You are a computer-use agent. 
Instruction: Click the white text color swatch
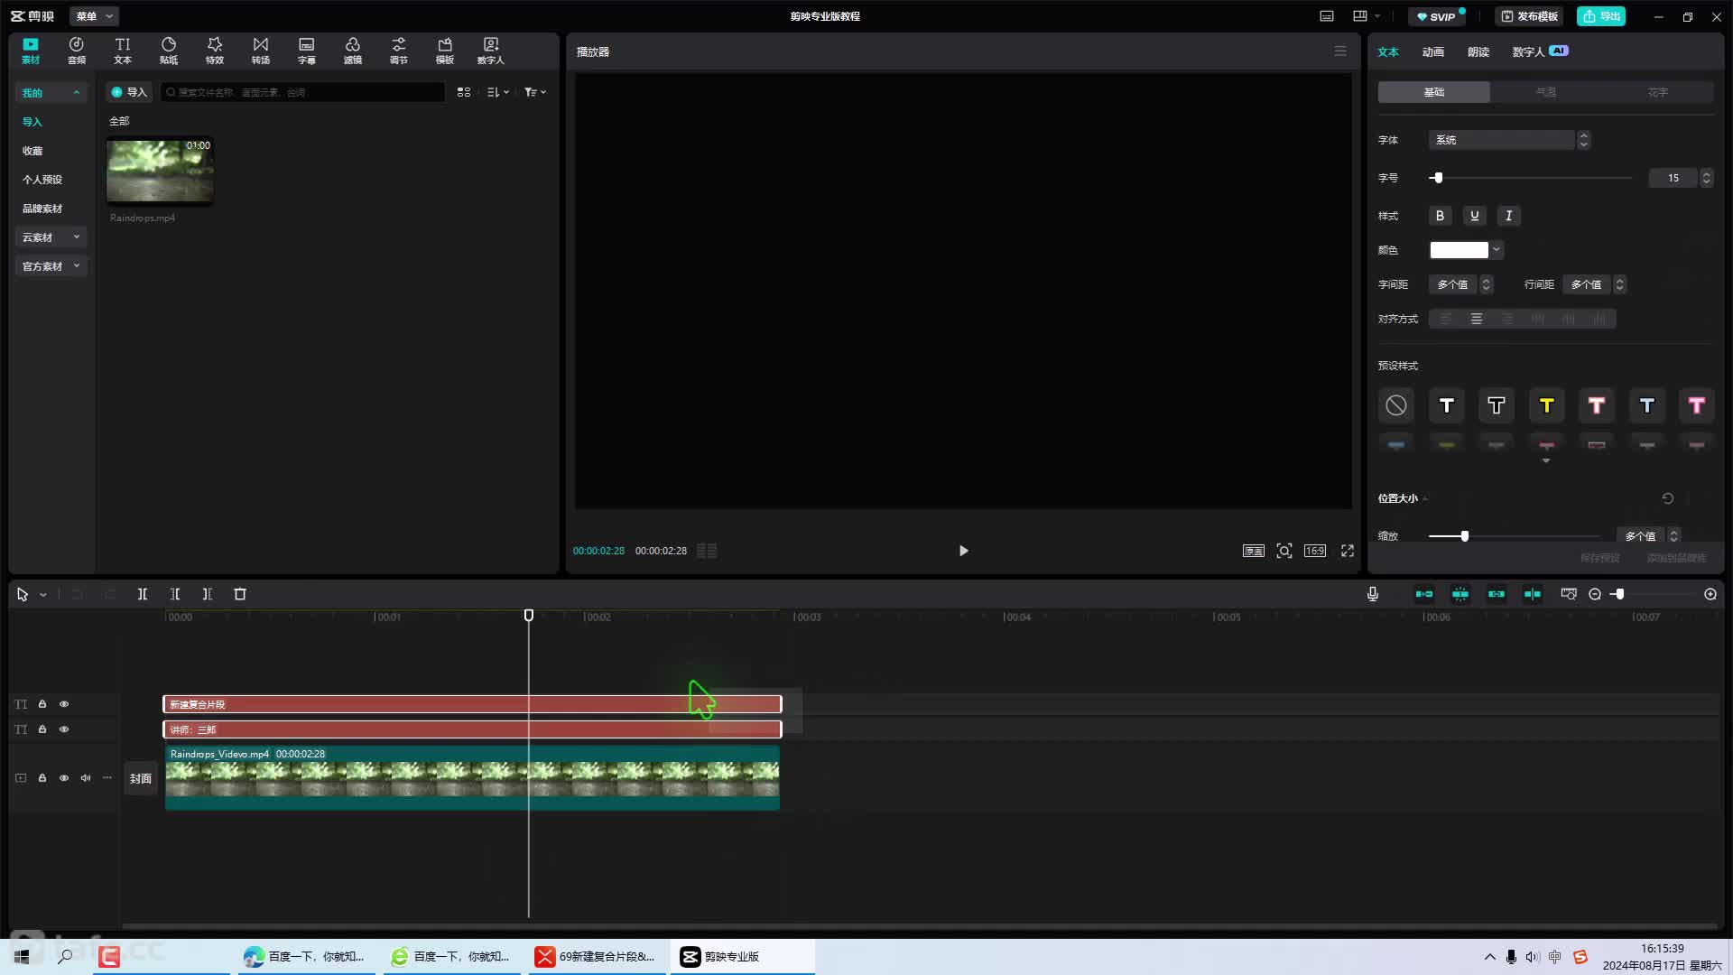point(1459,250)
